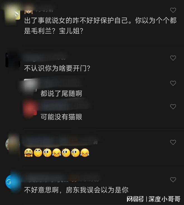Like the reply 都说了尾随啊

173,83
